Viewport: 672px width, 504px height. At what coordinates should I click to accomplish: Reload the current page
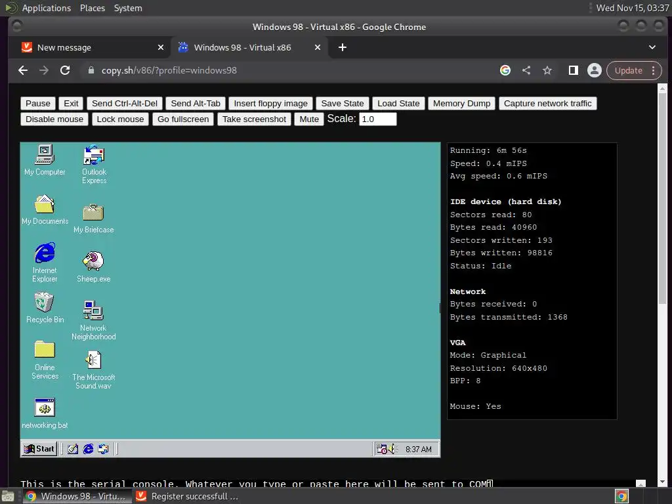[x=65, y=70]
